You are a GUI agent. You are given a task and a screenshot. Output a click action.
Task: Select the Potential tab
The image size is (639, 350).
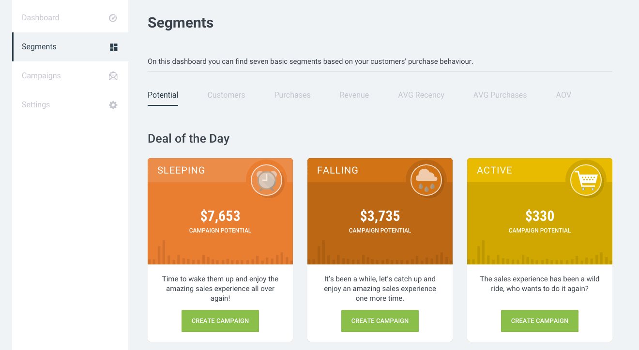pyautogui.click(x=163, y=95)
